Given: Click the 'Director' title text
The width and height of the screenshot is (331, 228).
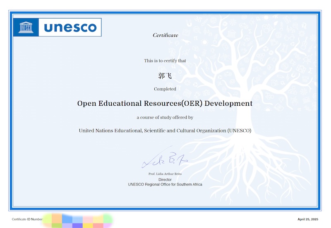Looking at the screenshot, I should tap(165, 180).
